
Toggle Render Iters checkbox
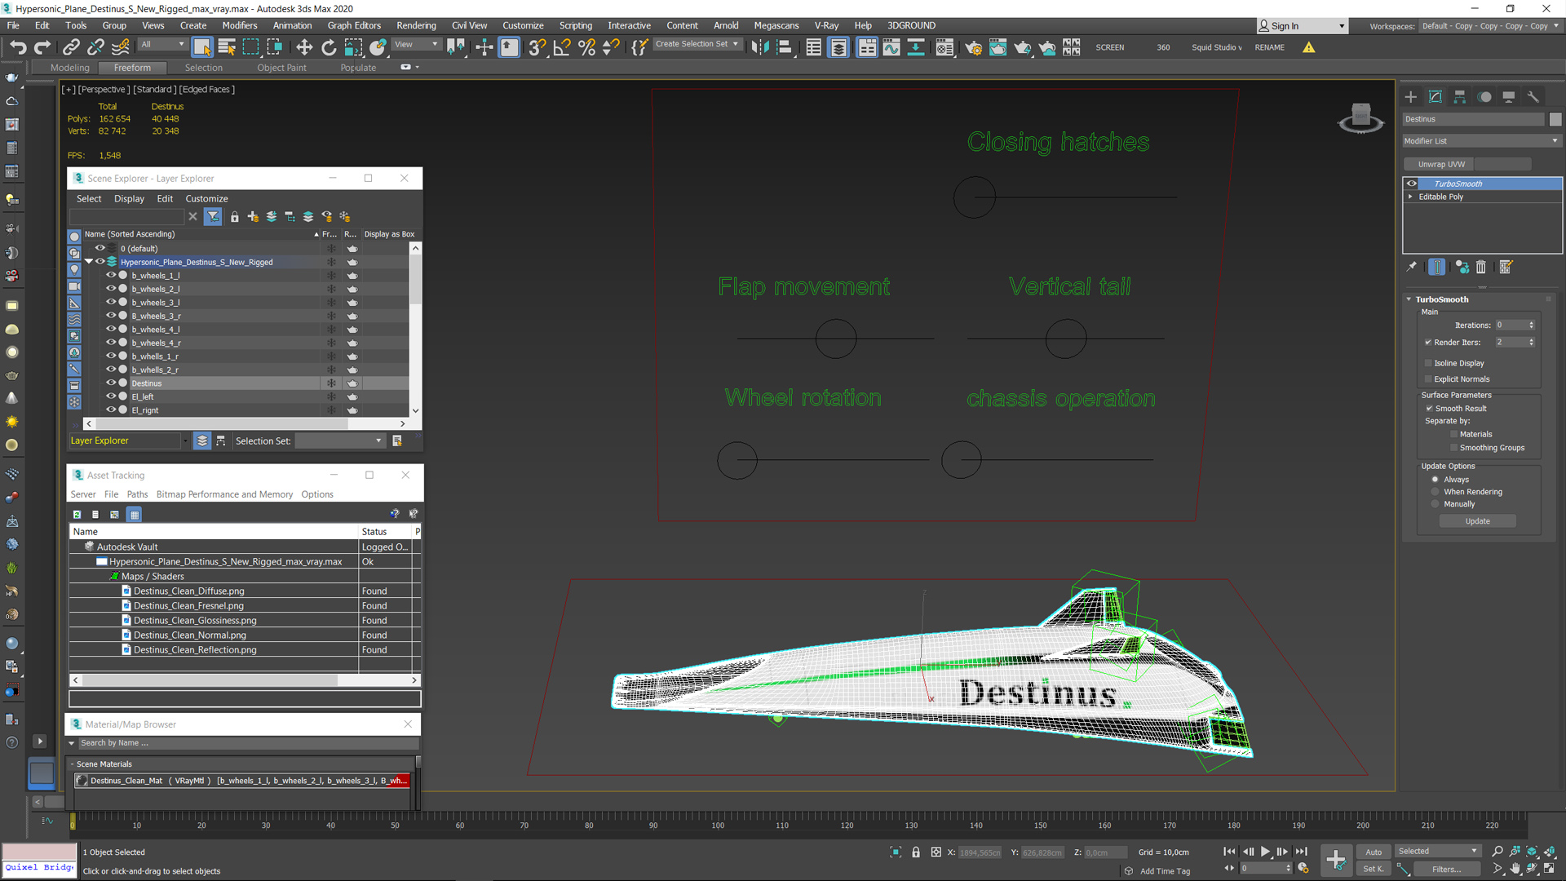coord(1428,343)
